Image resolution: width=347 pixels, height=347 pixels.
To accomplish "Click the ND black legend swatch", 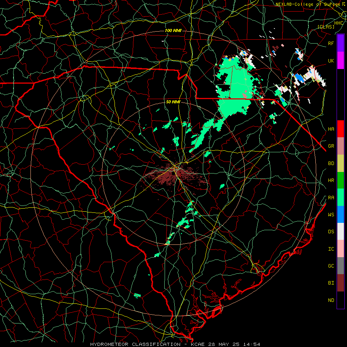I will coord(340,300).
